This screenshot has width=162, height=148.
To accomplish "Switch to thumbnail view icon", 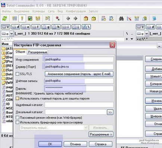I will [30, 18].
